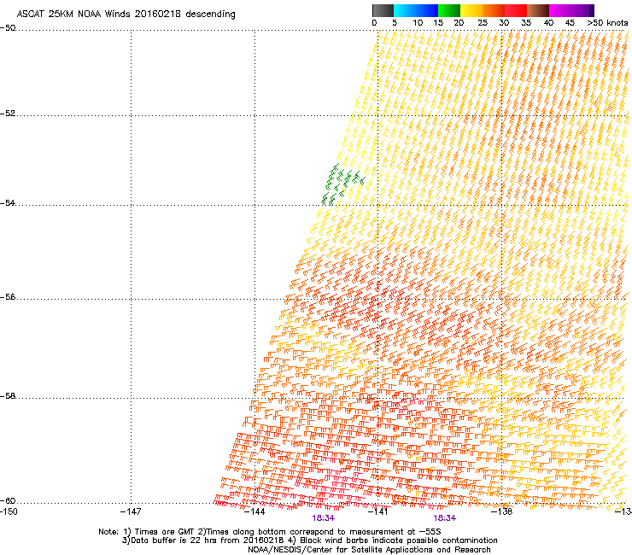Screen dimensions: 632x555
Task: Click the -60 latitude axis label
Action: point(8,501)
